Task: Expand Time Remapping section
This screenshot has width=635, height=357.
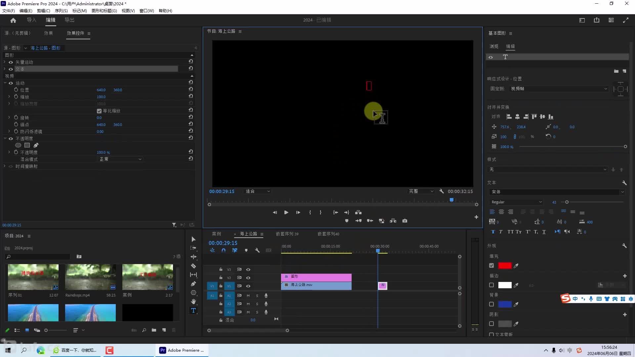Action: 5,166
